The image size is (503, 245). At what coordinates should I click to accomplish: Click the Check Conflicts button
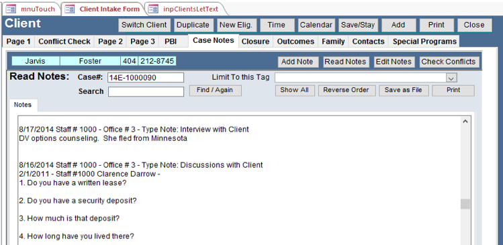[449, 62]
